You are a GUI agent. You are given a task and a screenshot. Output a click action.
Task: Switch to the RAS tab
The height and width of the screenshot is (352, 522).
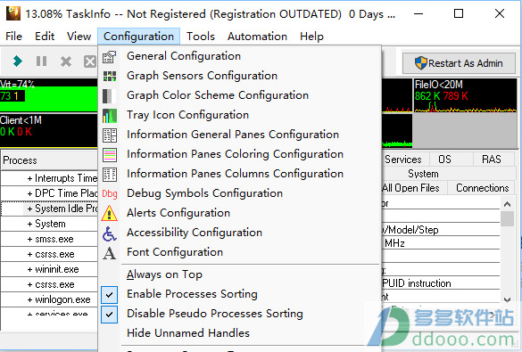click(492, 160)
